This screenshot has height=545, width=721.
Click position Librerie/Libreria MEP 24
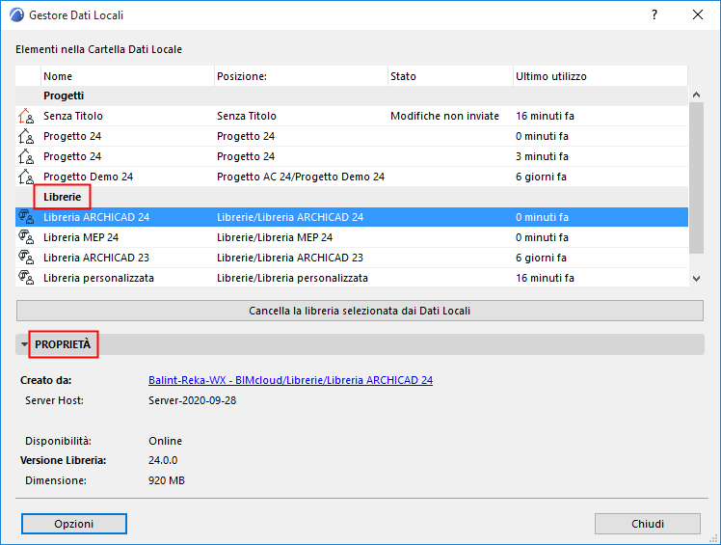[275, 237]
